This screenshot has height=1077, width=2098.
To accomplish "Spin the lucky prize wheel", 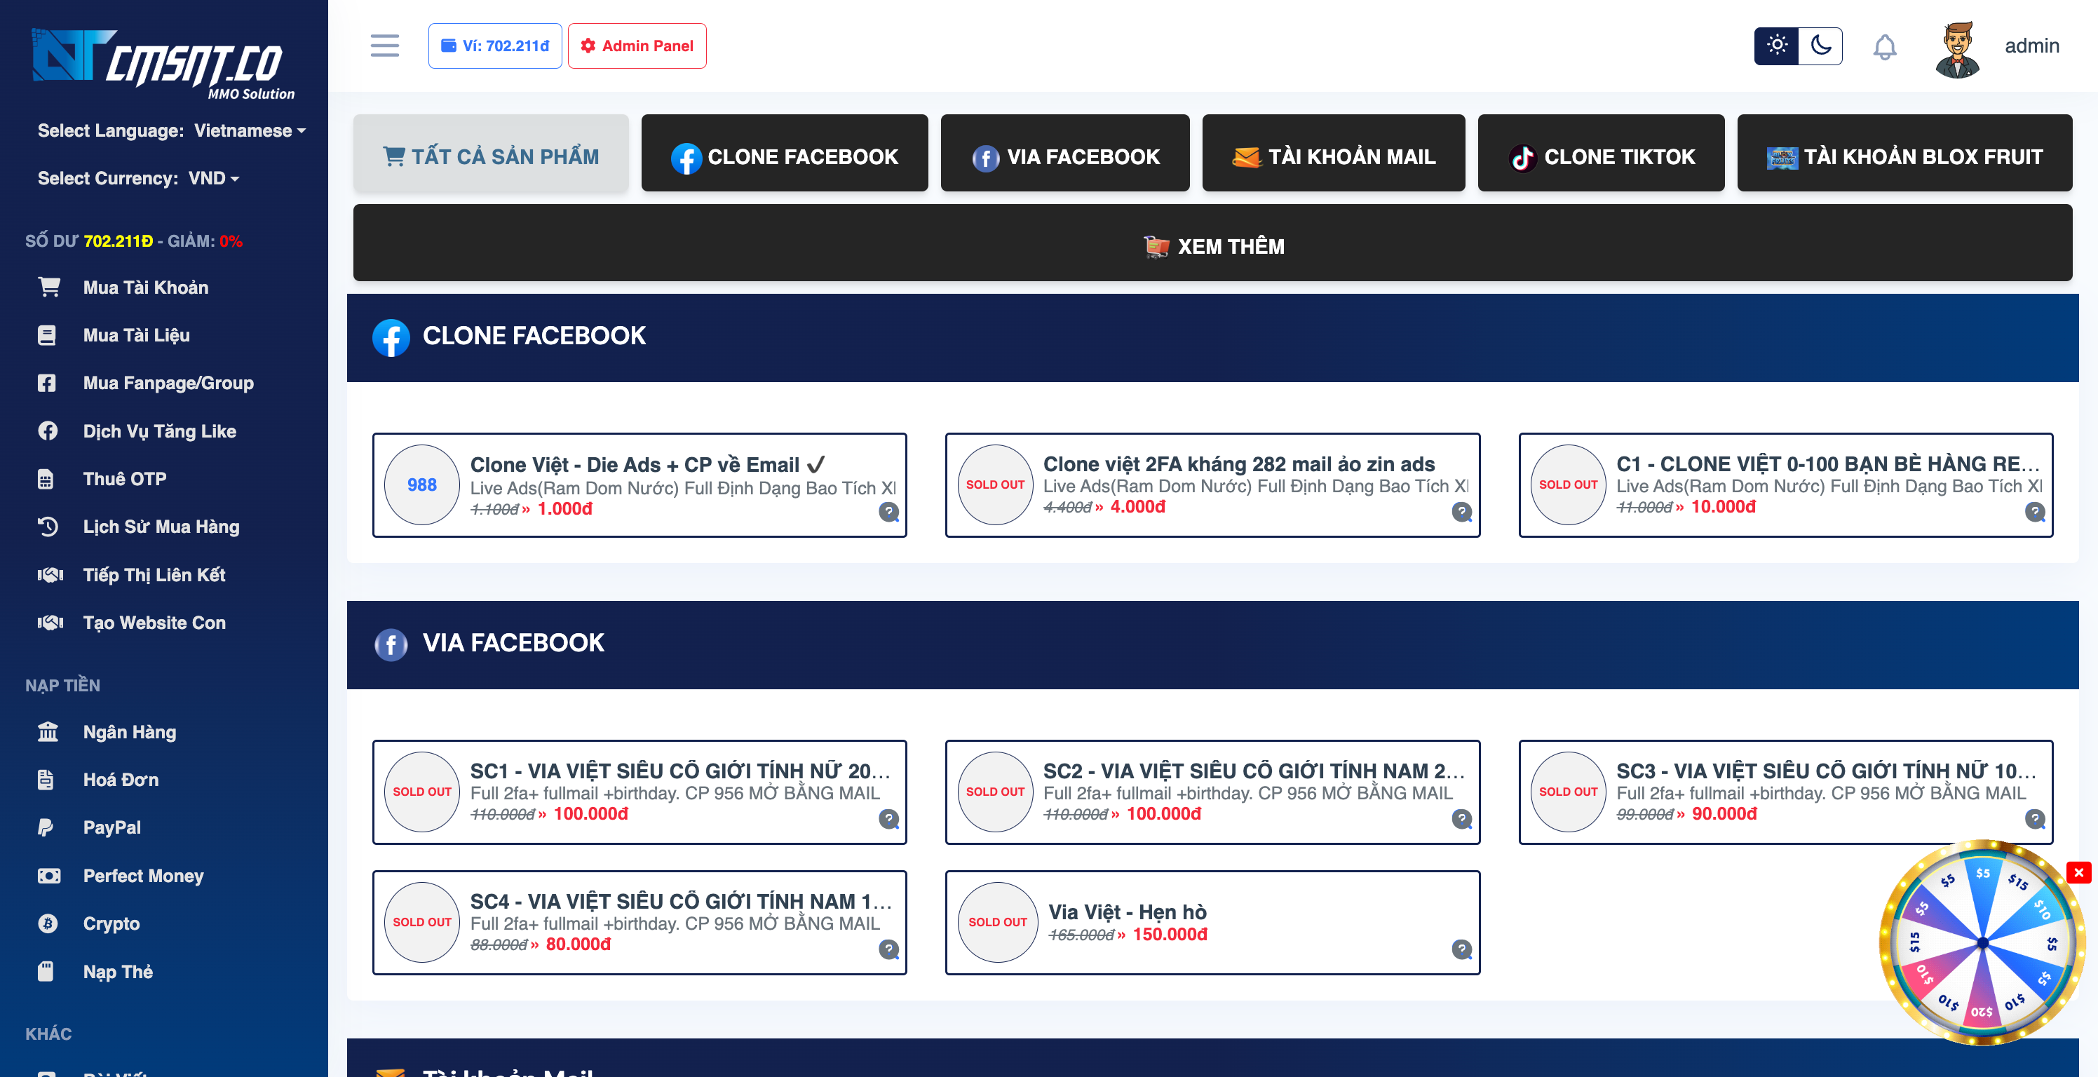I will 1982,942.
